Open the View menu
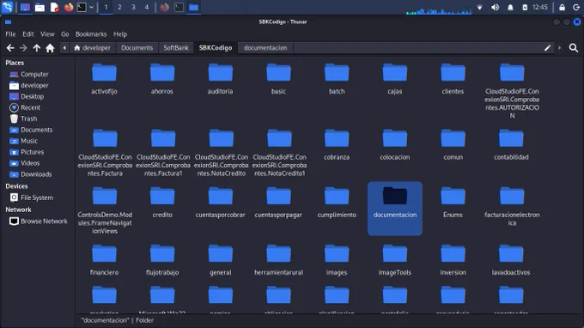The width and height of the screenshot is (584, 328). pos(47,33)
